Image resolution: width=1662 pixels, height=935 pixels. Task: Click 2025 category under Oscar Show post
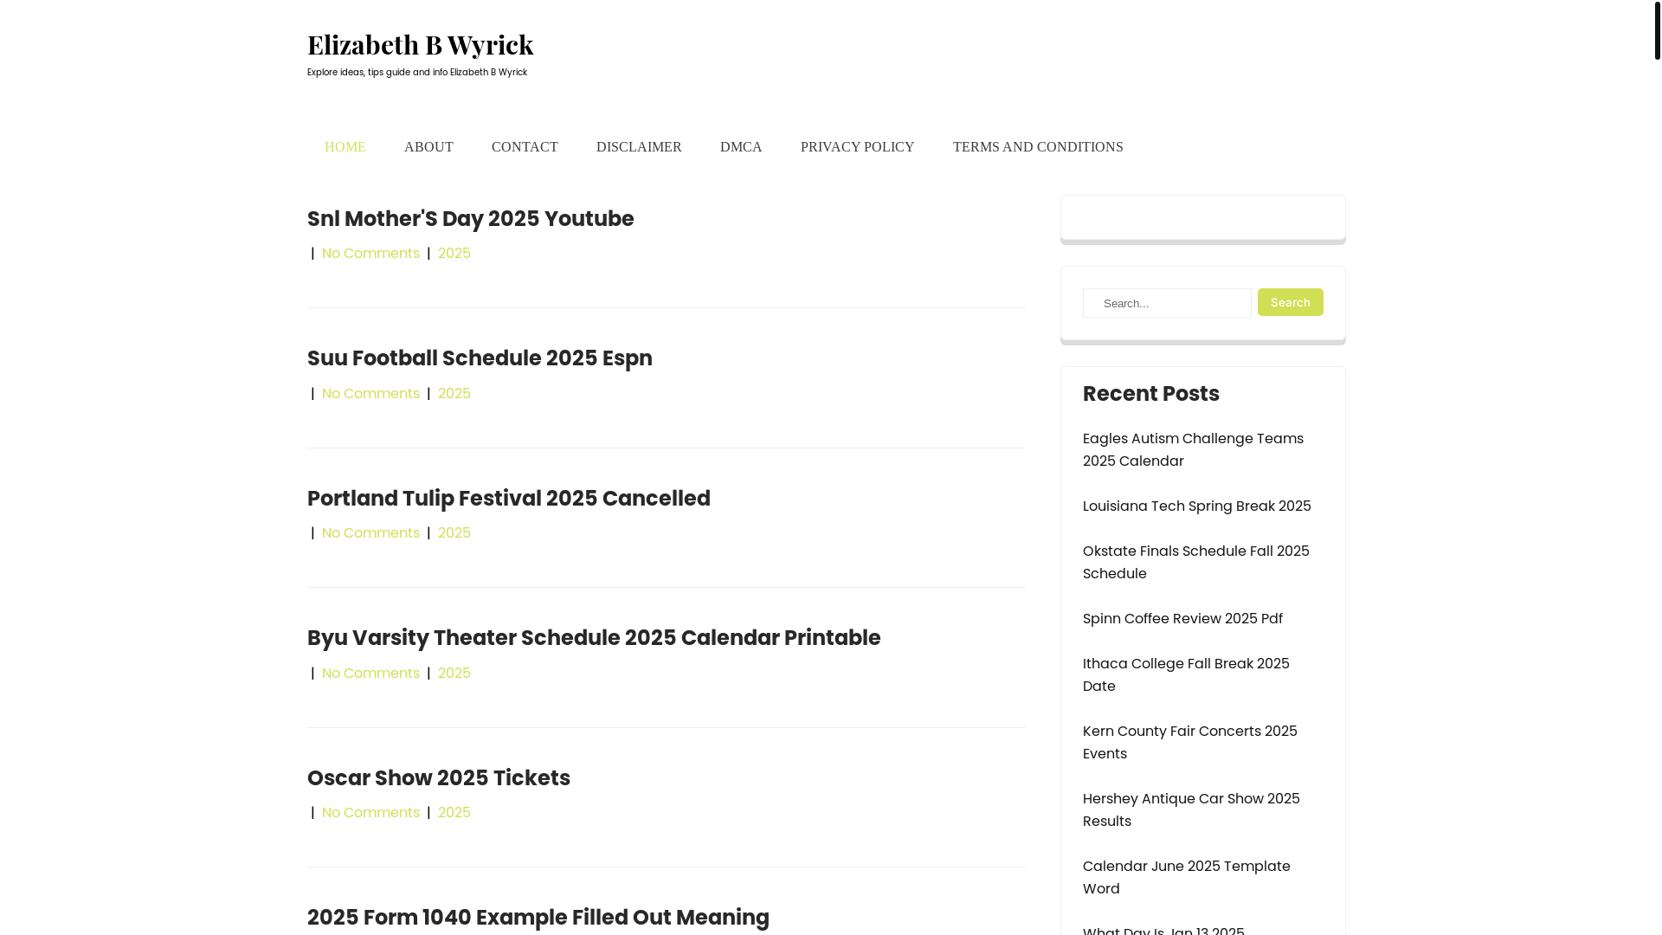click(454, 813)
